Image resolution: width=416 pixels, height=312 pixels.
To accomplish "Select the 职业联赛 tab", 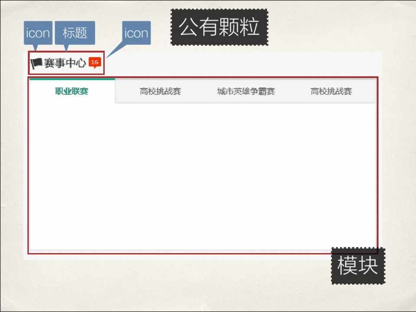I will click(x=72, y=91).
